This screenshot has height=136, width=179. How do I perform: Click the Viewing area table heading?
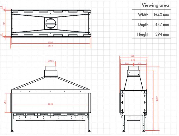tap(155, 5)
